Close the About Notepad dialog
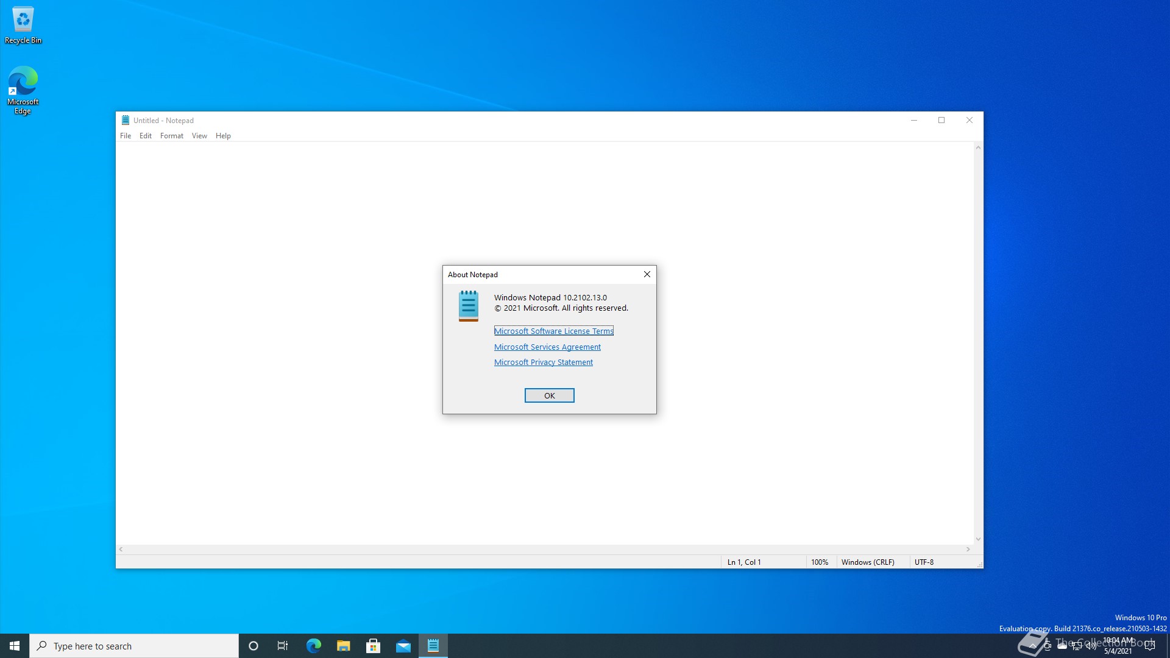Screen dimensions: 1170x658 click(647, 274)
